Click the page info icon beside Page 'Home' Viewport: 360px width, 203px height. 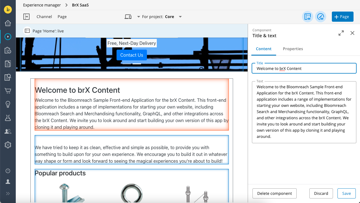(x=27, y=31)
